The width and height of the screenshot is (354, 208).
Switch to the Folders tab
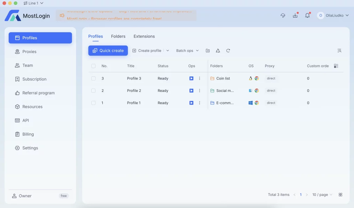coord(118,36)
